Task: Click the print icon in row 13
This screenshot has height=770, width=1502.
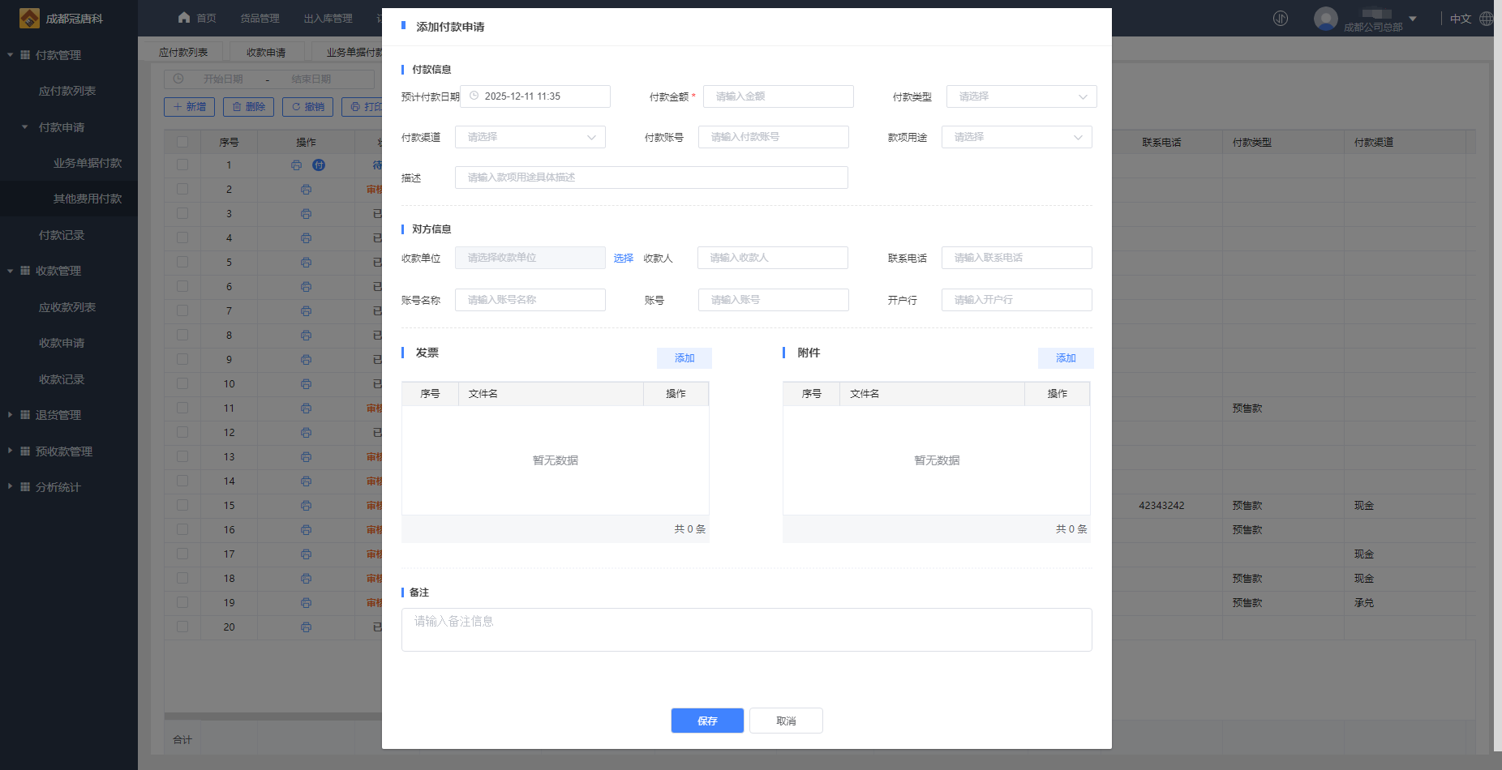Action: [306, 457]
